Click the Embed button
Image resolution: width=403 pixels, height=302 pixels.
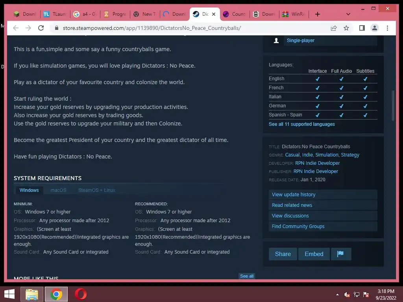click(x=314, y=254)
